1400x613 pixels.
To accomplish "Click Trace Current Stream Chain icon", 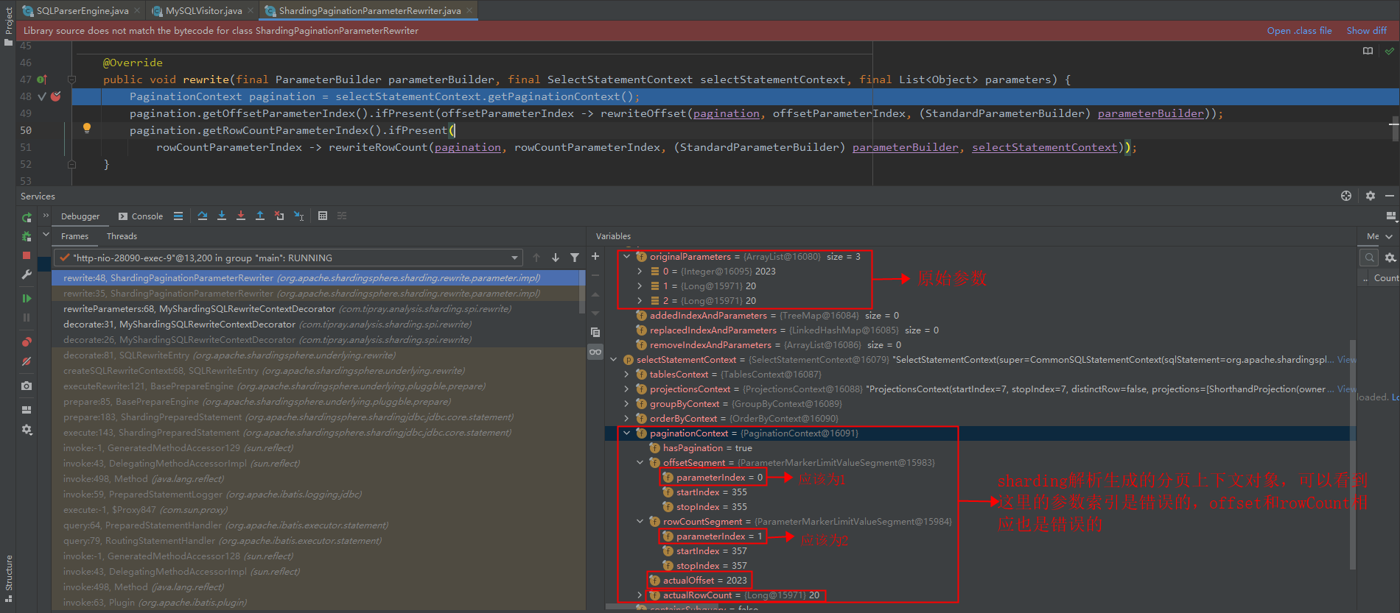I will tap(342, 216).
